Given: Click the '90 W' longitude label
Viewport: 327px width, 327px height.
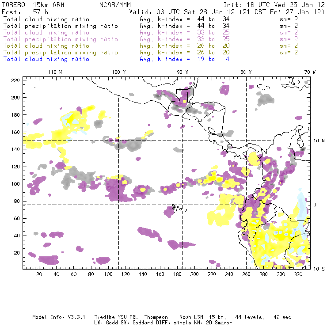Looking at the screenshot, I should [x=183, y=72].
